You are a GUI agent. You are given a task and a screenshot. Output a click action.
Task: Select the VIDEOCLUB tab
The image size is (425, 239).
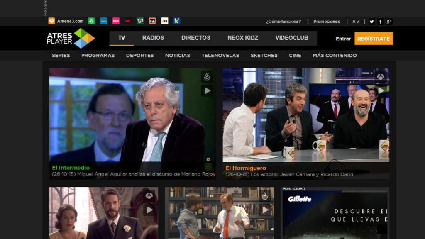(x=291, y=38)
